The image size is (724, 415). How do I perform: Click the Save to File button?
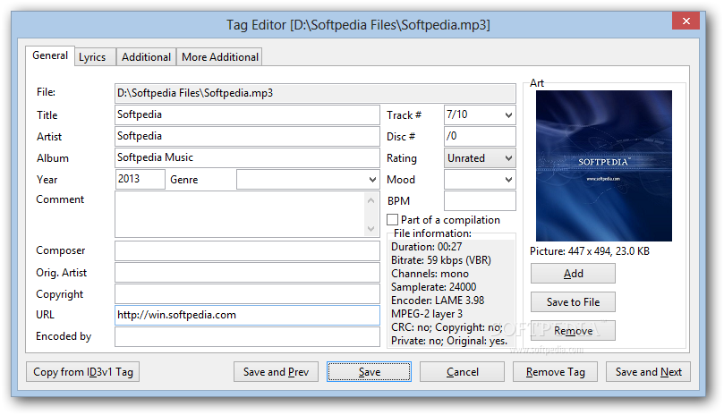pyautogui.click(x=573, y=302)
